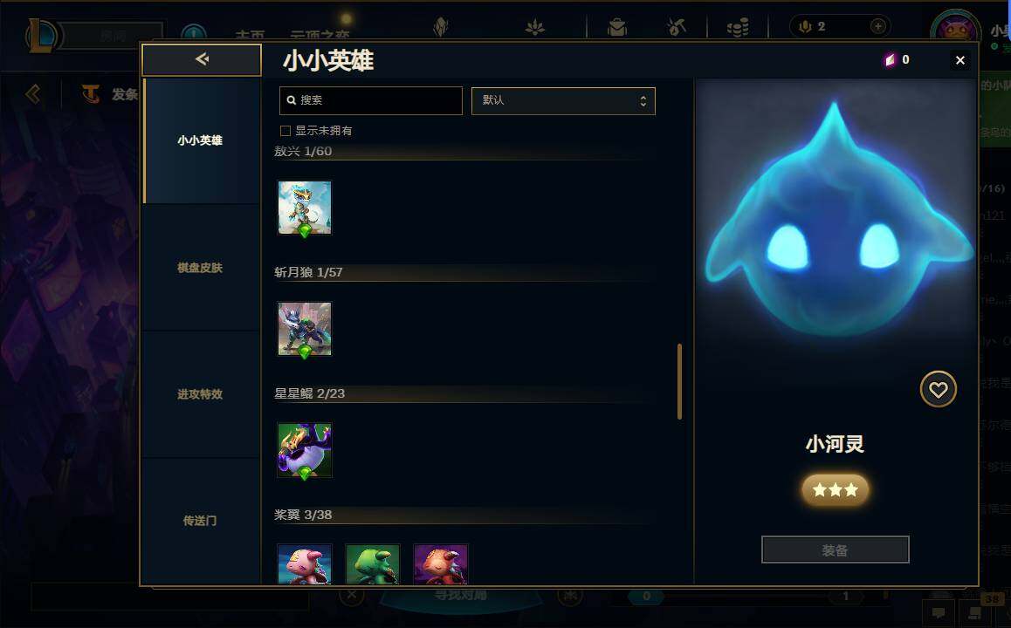Select the 斩月狼 little legend thumbnail

(x=305, y=329)
